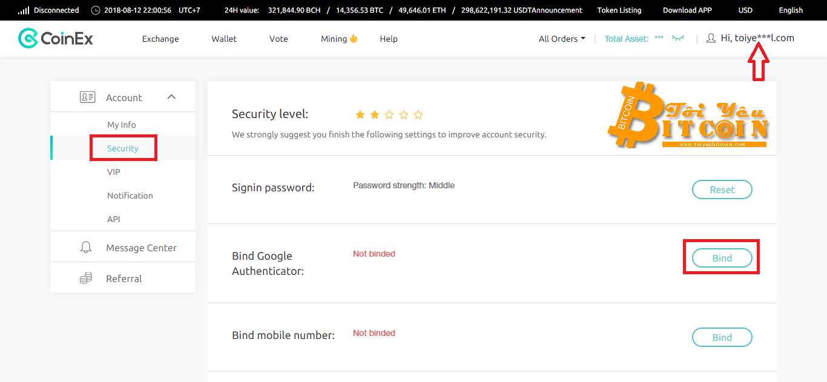Click Bind for Google Authenticator

pyautogui.click(x=722, y=258)
